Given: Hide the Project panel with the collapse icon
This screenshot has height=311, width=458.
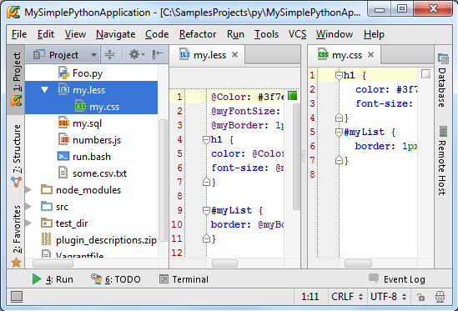Looking at the screenshot, I should [x=158, y=54].
